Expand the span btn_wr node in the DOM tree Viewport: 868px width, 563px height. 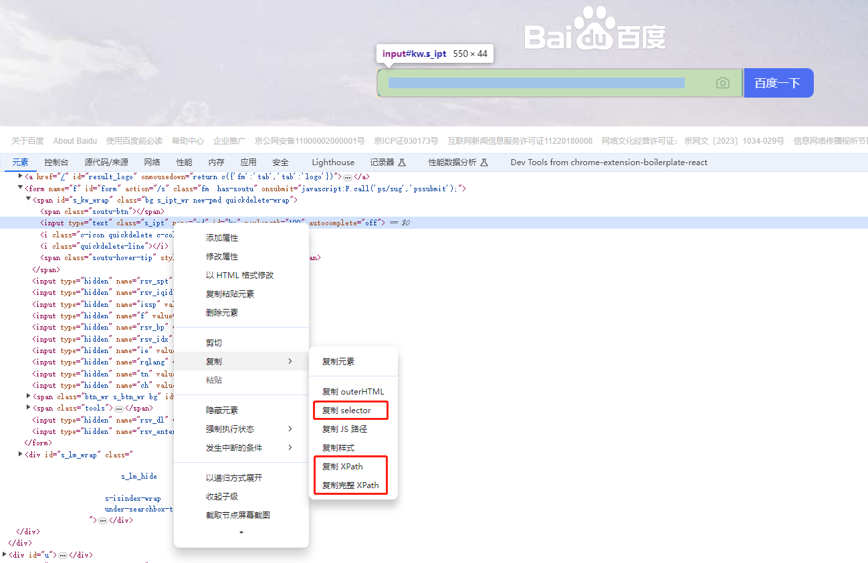tap(28, 397)
